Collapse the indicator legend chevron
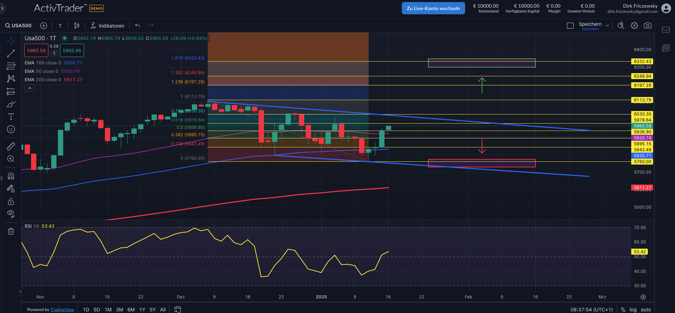 pyautogui.click(x=30, y=88)
